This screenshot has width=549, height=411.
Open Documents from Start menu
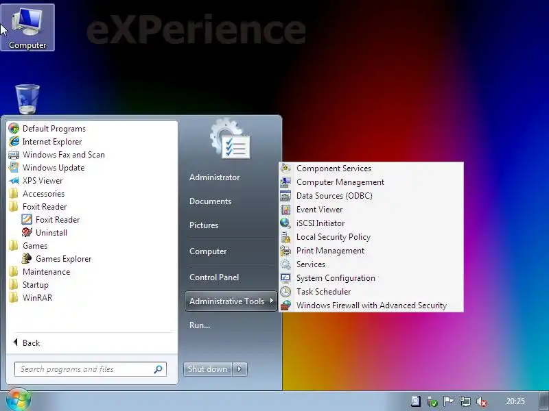[x=211, y=201]
